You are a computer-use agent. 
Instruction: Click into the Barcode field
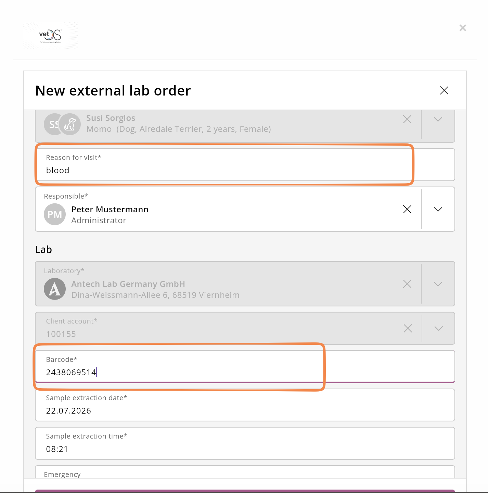point(245,366)
